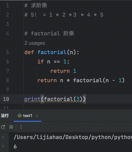Click the down arrow in run console
The image size is (132, 152).
(x=3, y=146)
